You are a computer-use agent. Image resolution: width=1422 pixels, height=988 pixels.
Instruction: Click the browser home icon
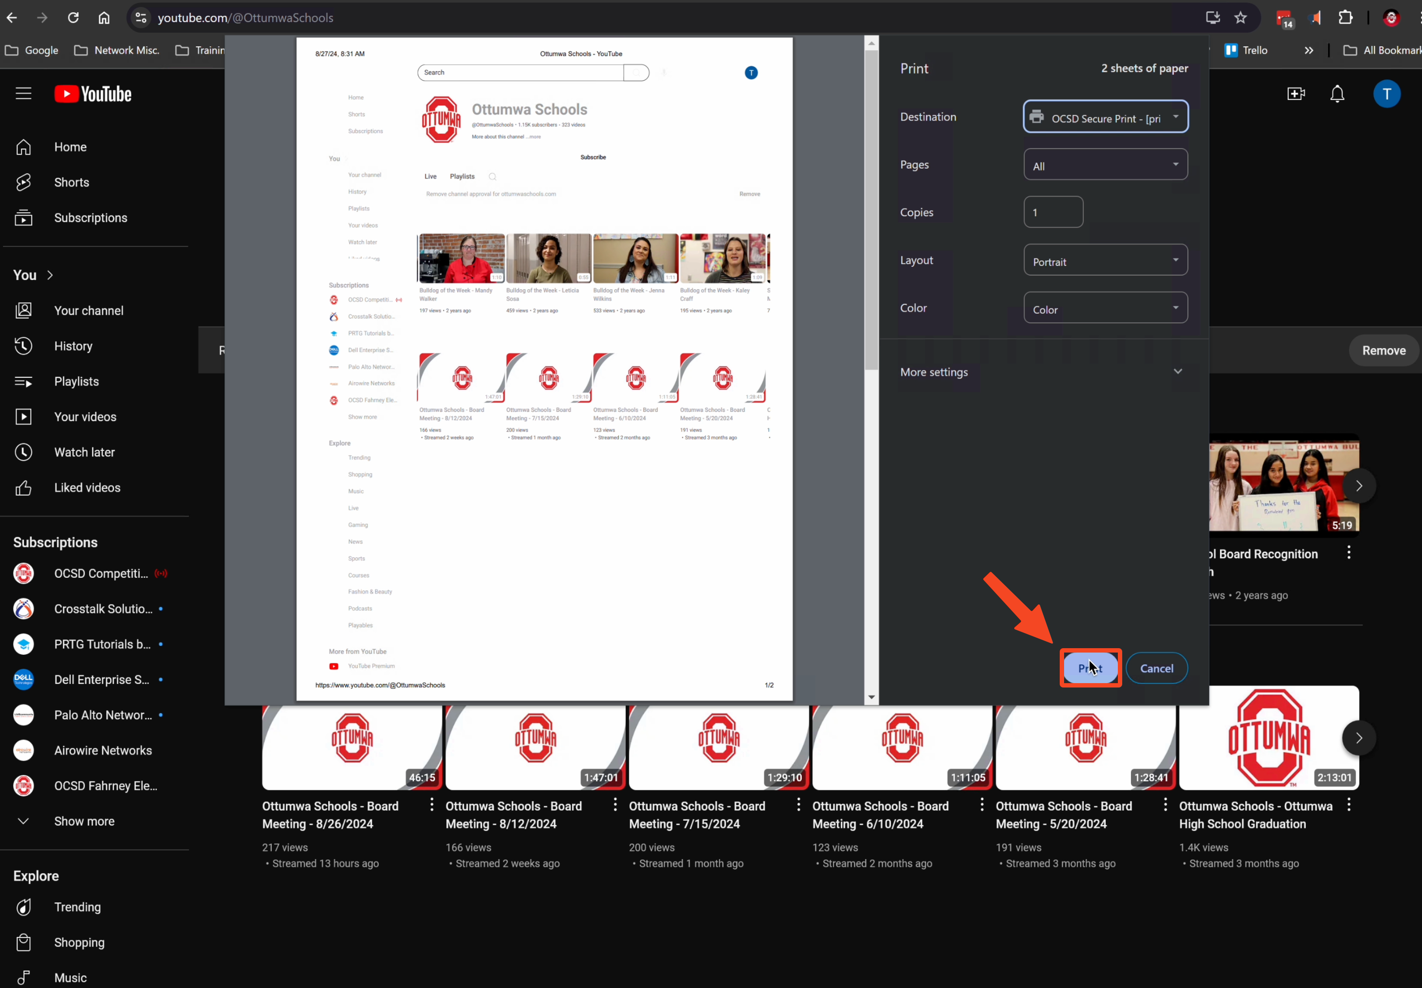coord(104,18)
